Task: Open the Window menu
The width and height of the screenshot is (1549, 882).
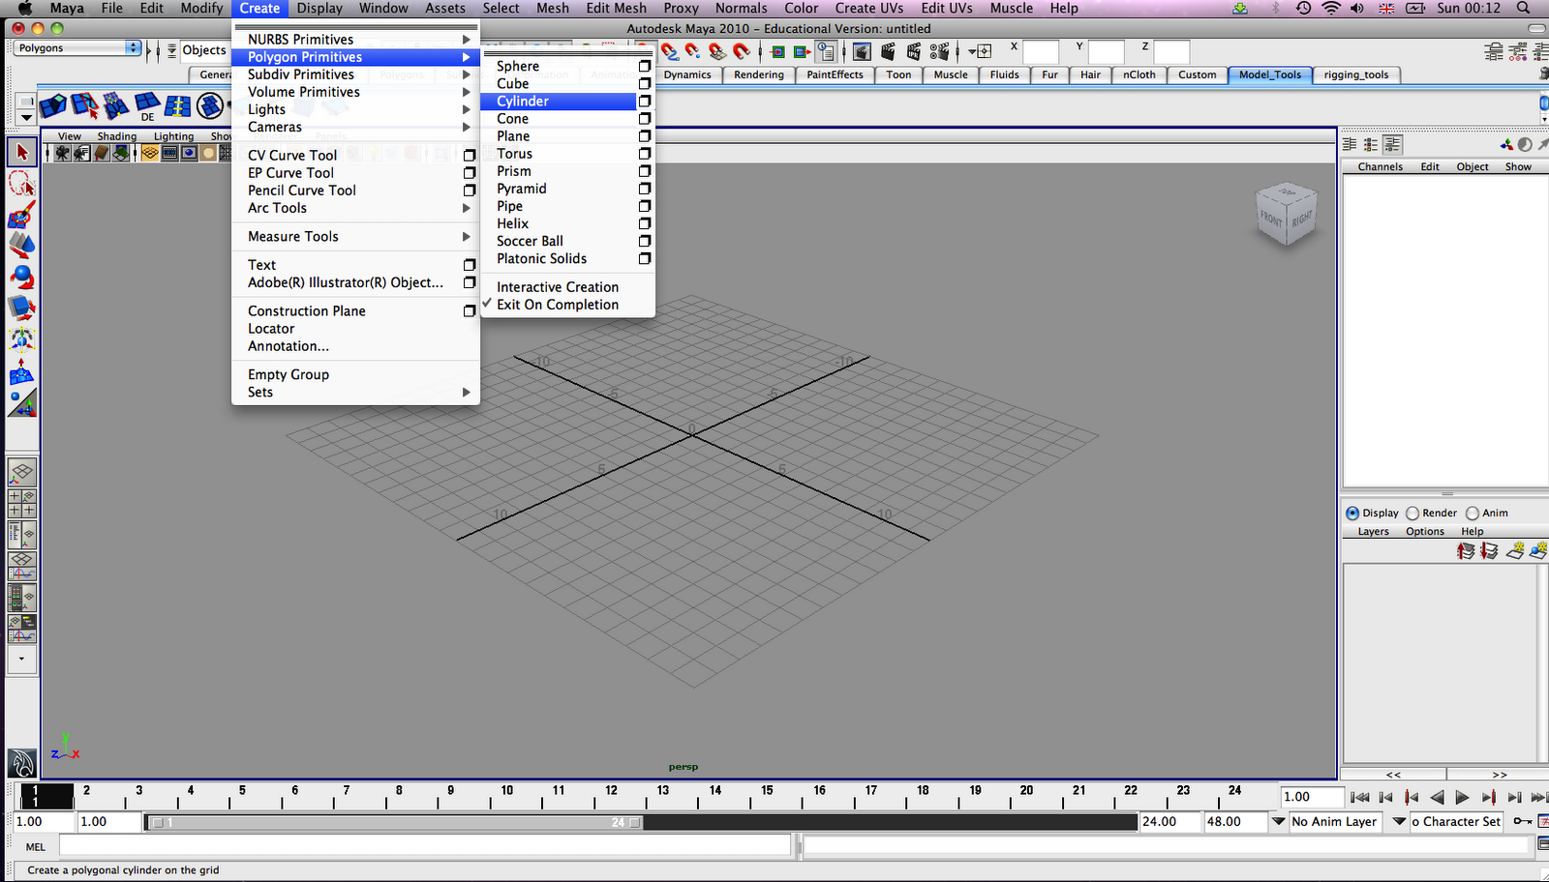Action: (x=383, y=8)
